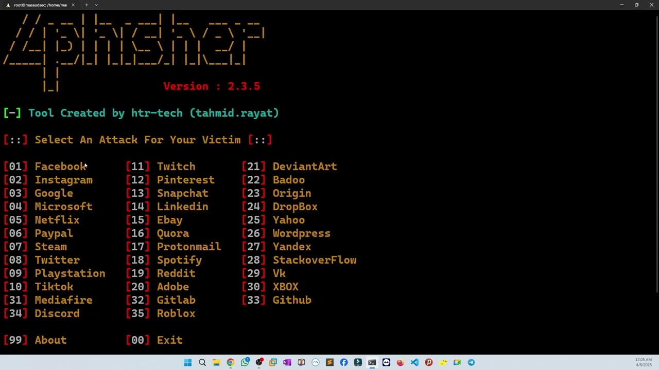Screen dimensions: 659x370
Task: Click the 'Yandex' option text
Action: (292, 247)
